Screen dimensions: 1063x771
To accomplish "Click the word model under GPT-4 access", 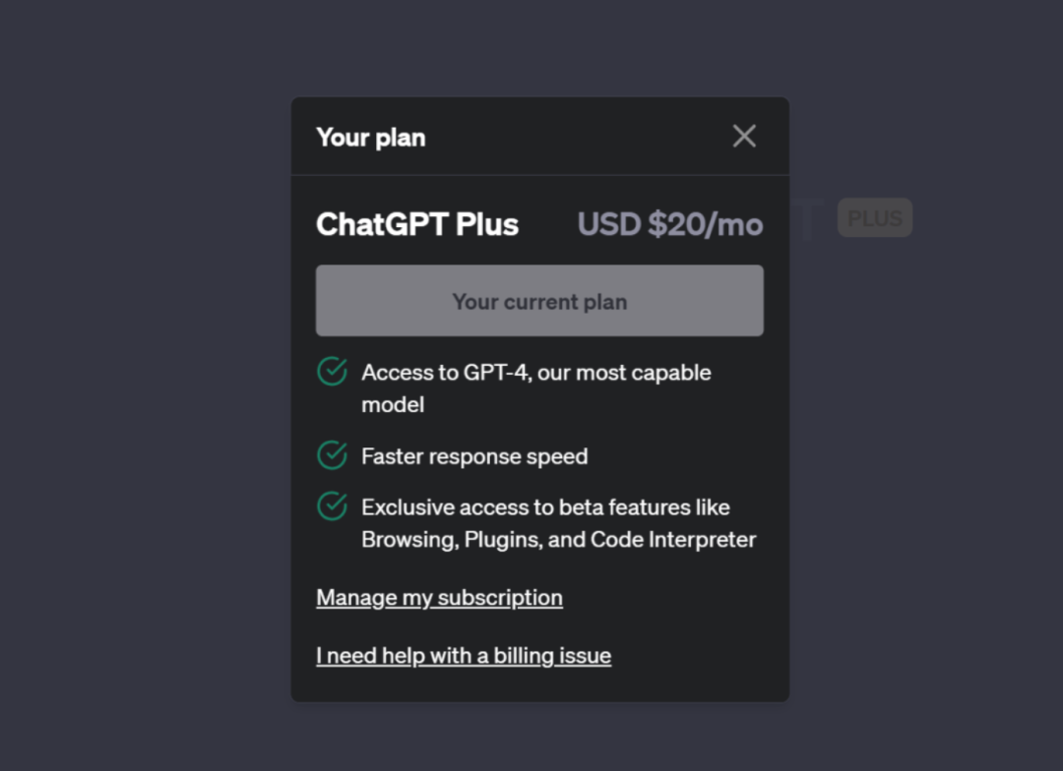I will coord(393,404).
